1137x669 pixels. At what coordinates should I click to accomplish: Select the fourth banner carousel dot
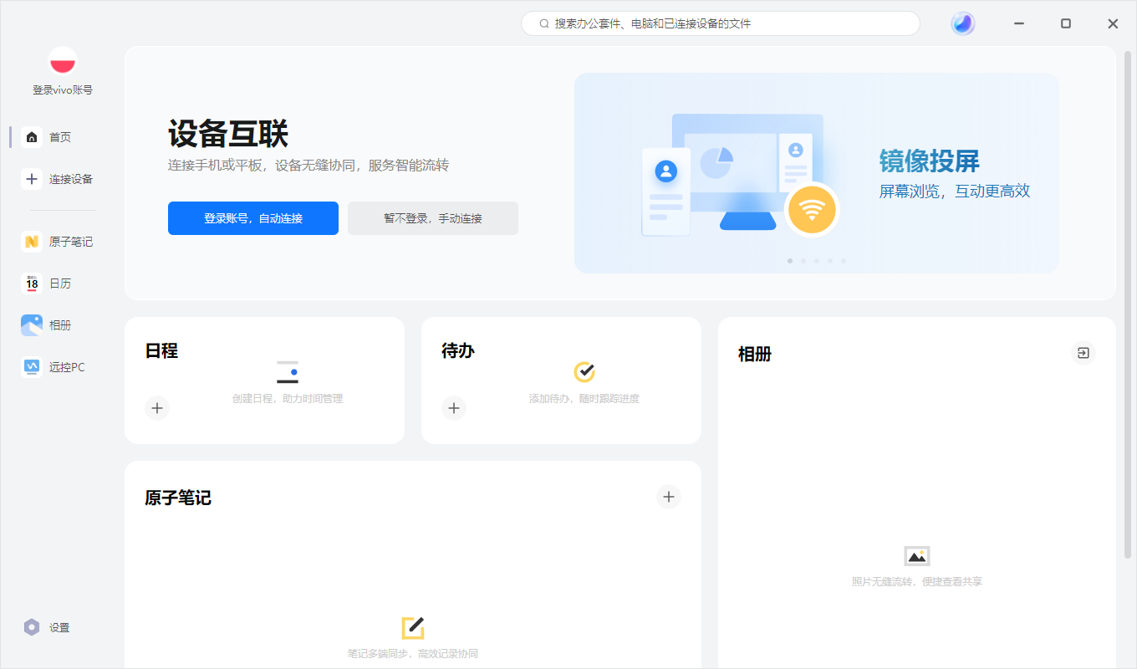coord(830,261)
